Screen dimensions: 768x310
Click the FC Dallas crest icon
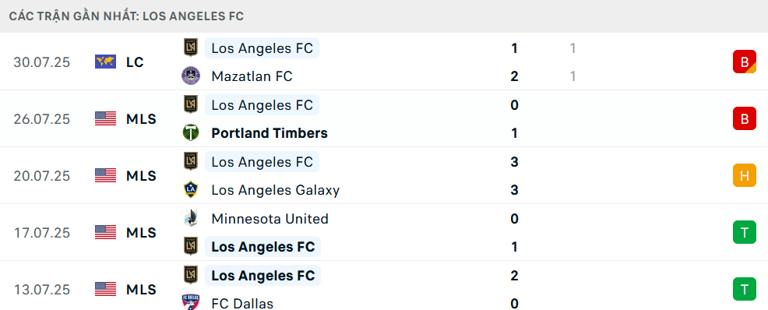191,302
